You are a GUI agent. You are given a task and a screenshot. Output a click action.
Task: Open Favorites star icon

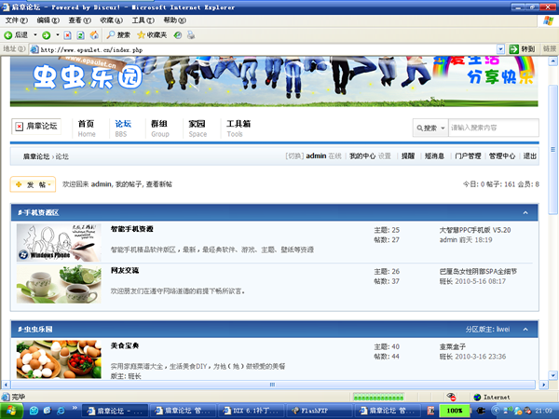pos(142,35)
